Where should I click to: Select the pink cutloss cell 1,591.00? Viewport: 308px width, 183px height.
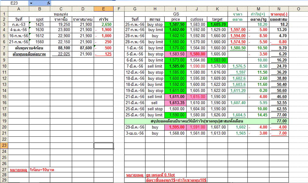[x=197, y=127]
